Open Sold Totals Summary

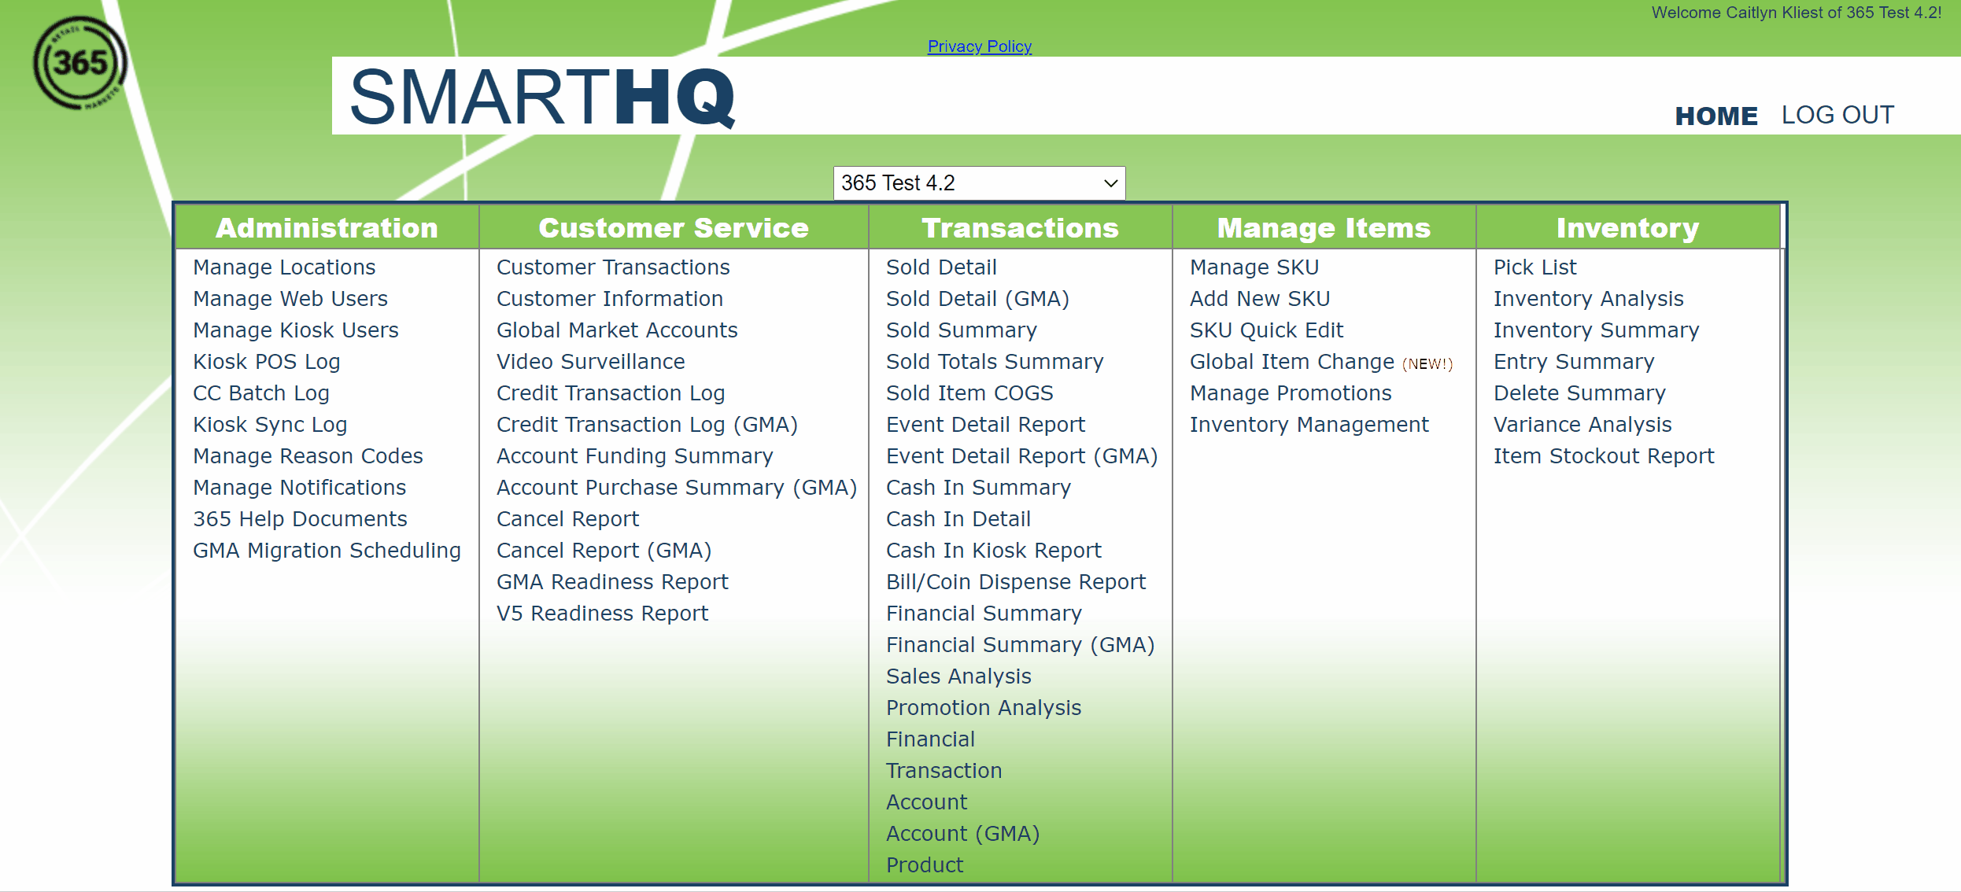pos(995,362)
